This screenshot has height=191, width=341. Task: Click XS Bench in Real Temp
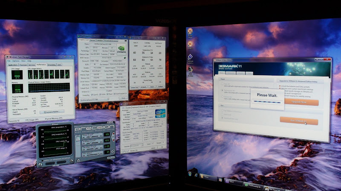144,87
